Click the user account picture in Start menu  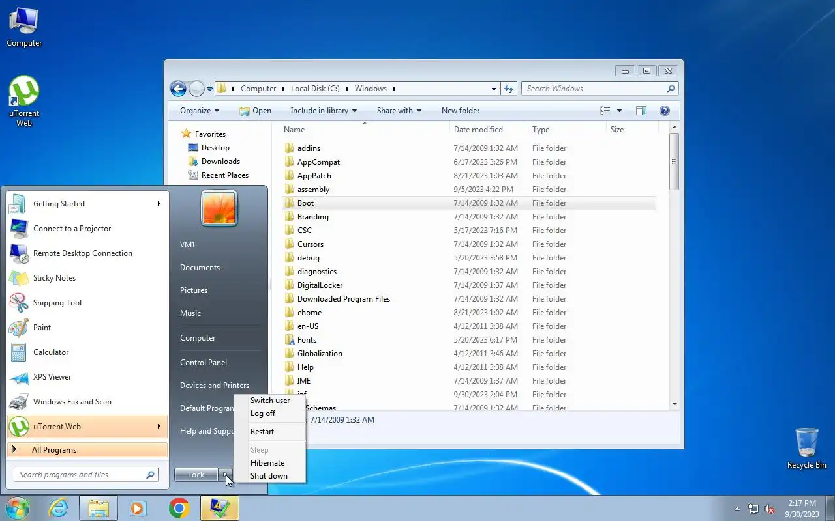click(219, 208)
